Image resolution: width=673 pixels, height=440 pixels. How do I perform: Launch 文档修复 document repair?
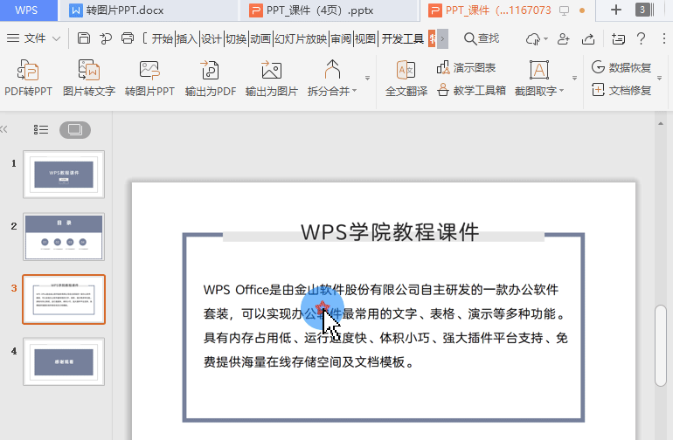pyautogui.click(x=621, y=91)
